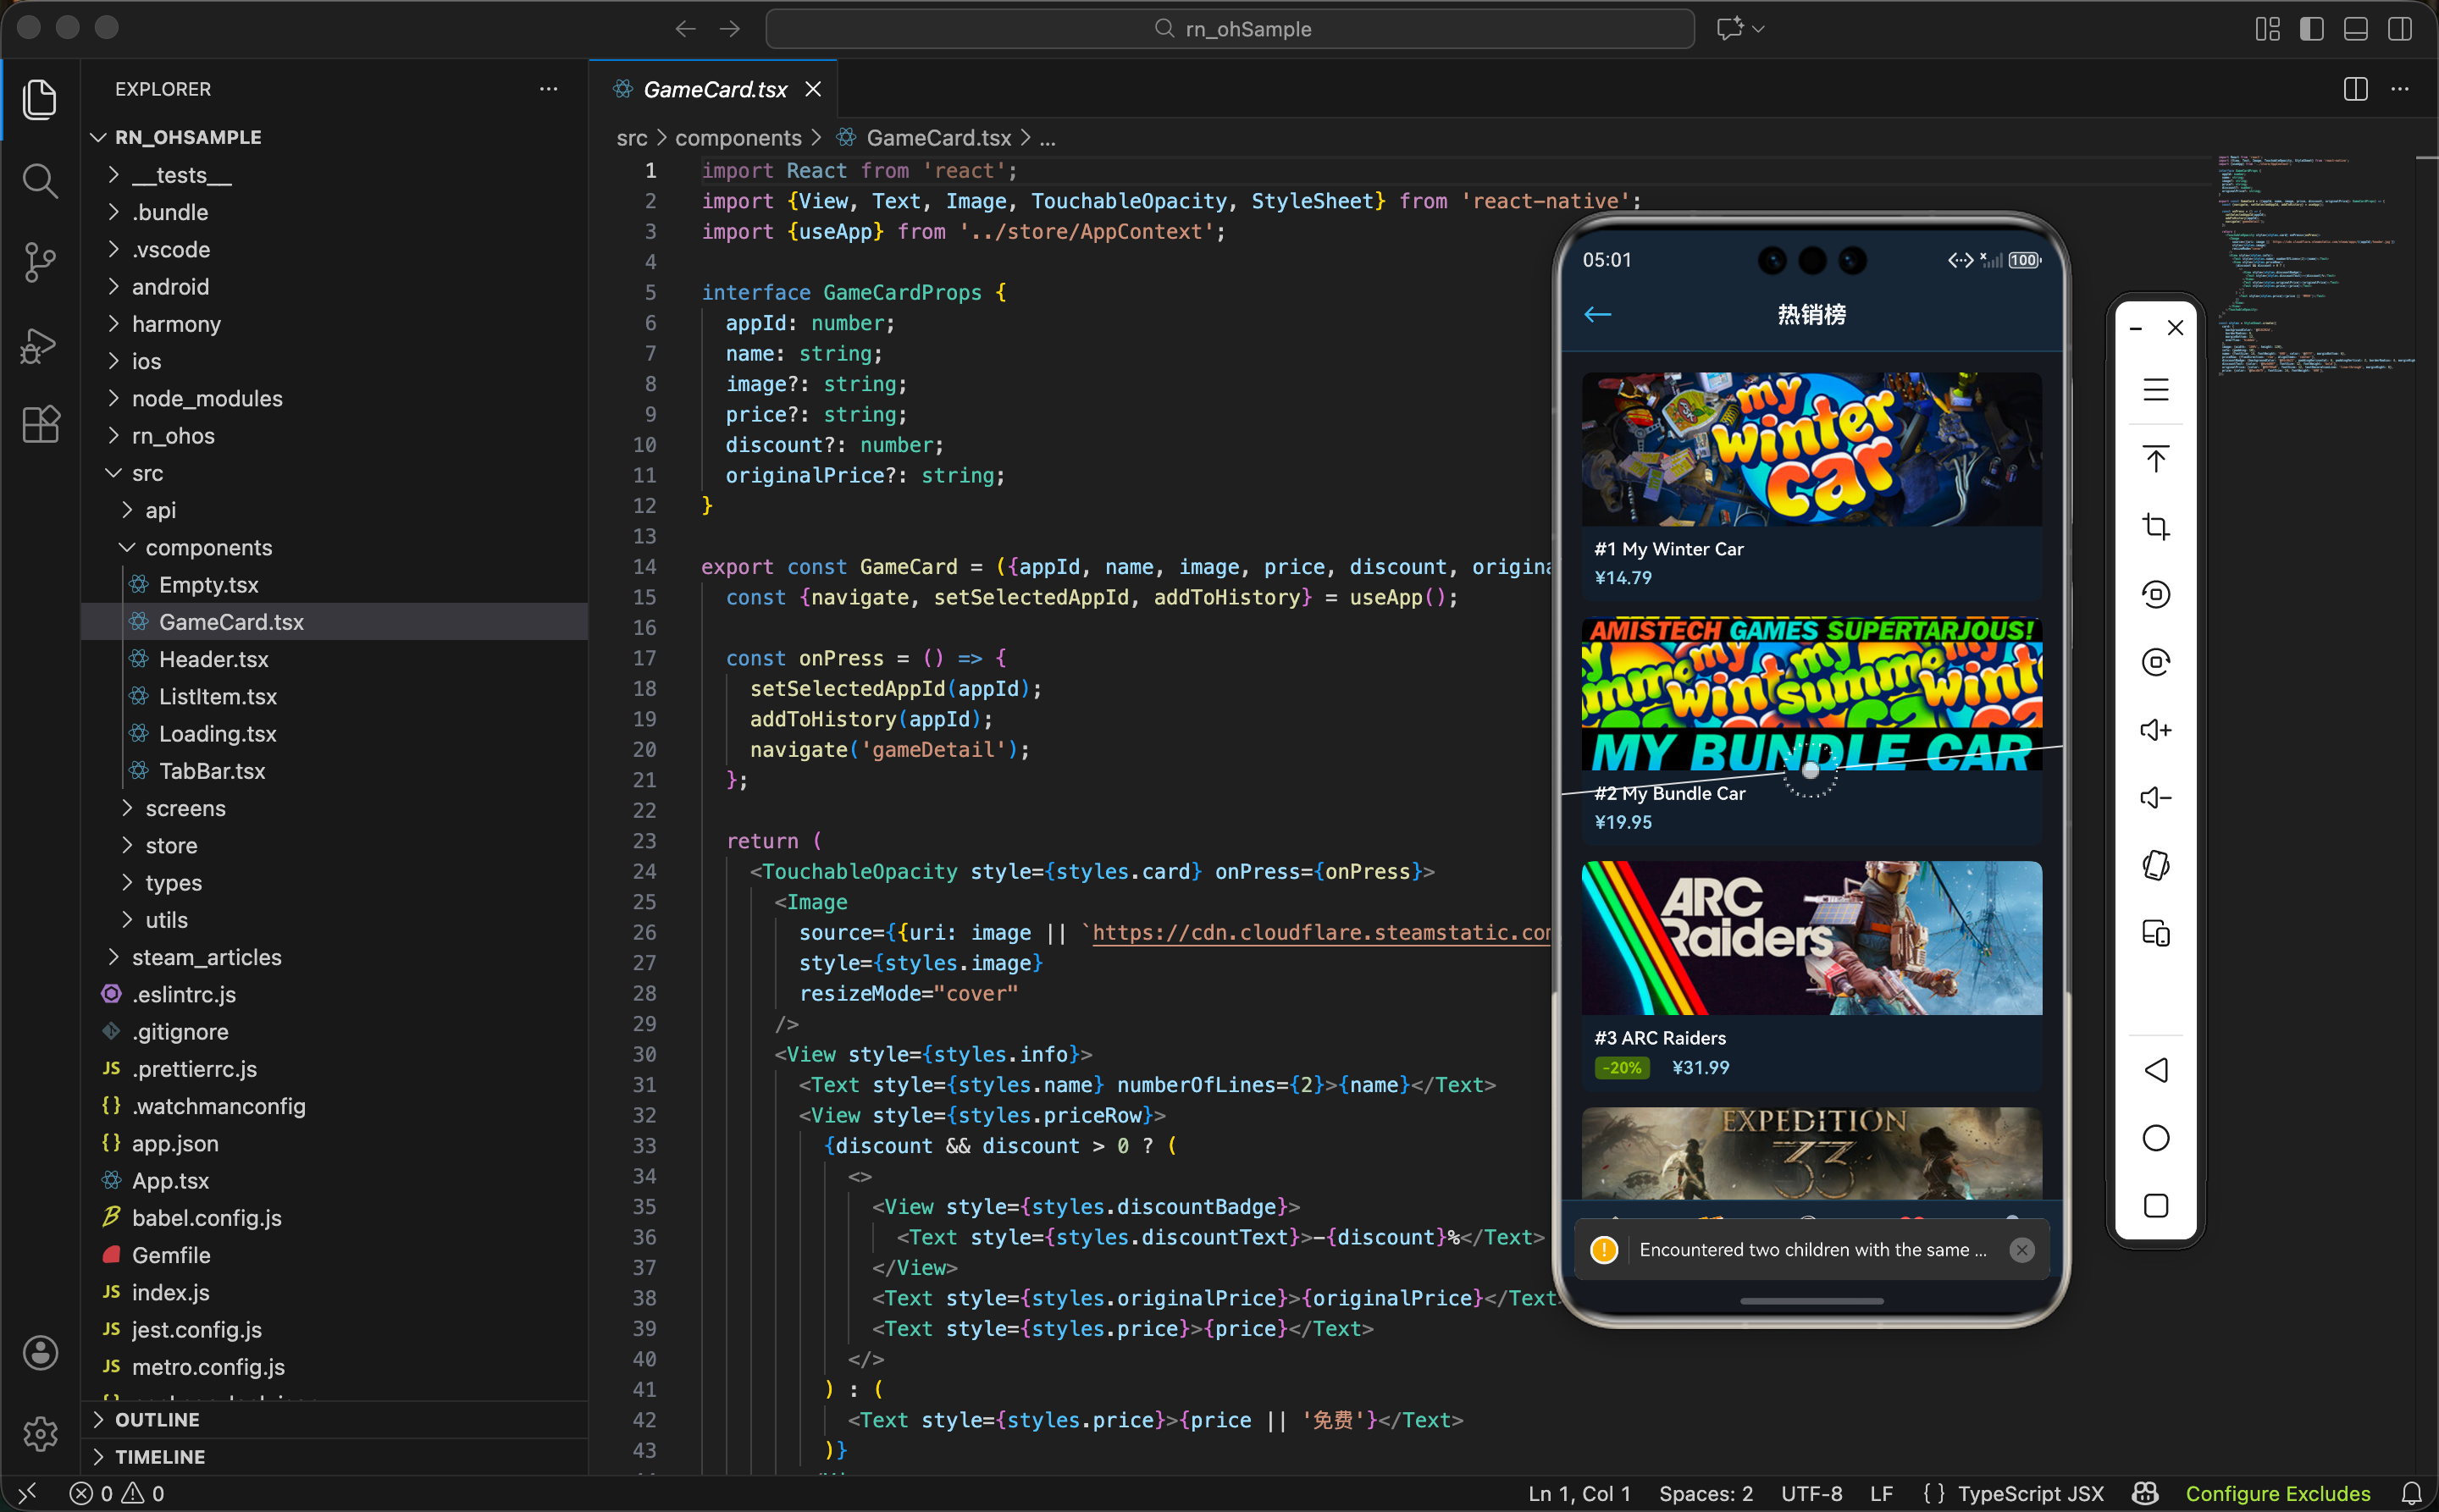
Task: Toggle the primary side bar visibility
Action: pyautogui.click(x=2311, y=29)
